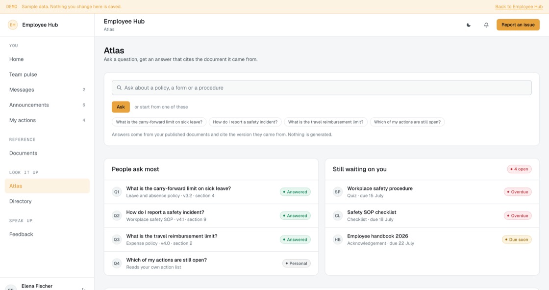Click Answered badge for the sick leave question
This screenshot has width=549, height=290.
(x=295, y=192)
